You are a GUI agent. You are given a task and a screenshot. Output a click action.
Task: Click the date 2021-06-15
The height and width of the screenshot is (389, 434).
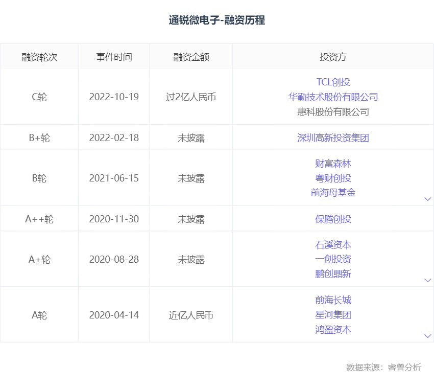click(x=114, y=178)
